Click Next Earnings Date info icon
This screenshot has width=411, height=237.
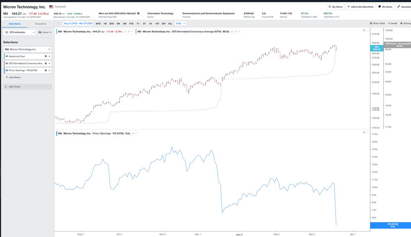(x=138, y=13)
